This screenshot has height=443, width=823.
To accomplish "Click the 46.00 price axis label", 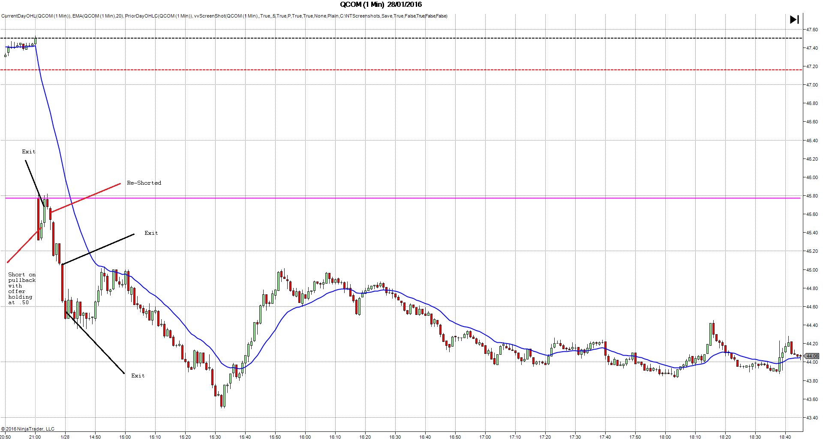I will click(x=812, y=178).
